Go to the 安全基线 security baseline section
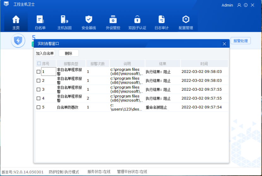The image size is (262, 176). pyautogui.click(x=89, y=22)
